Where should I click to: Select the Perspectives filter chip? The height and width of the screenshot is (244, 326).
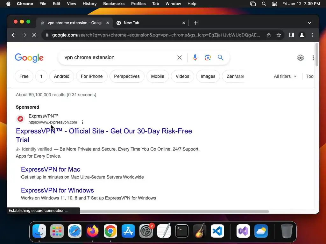(127, 76)
